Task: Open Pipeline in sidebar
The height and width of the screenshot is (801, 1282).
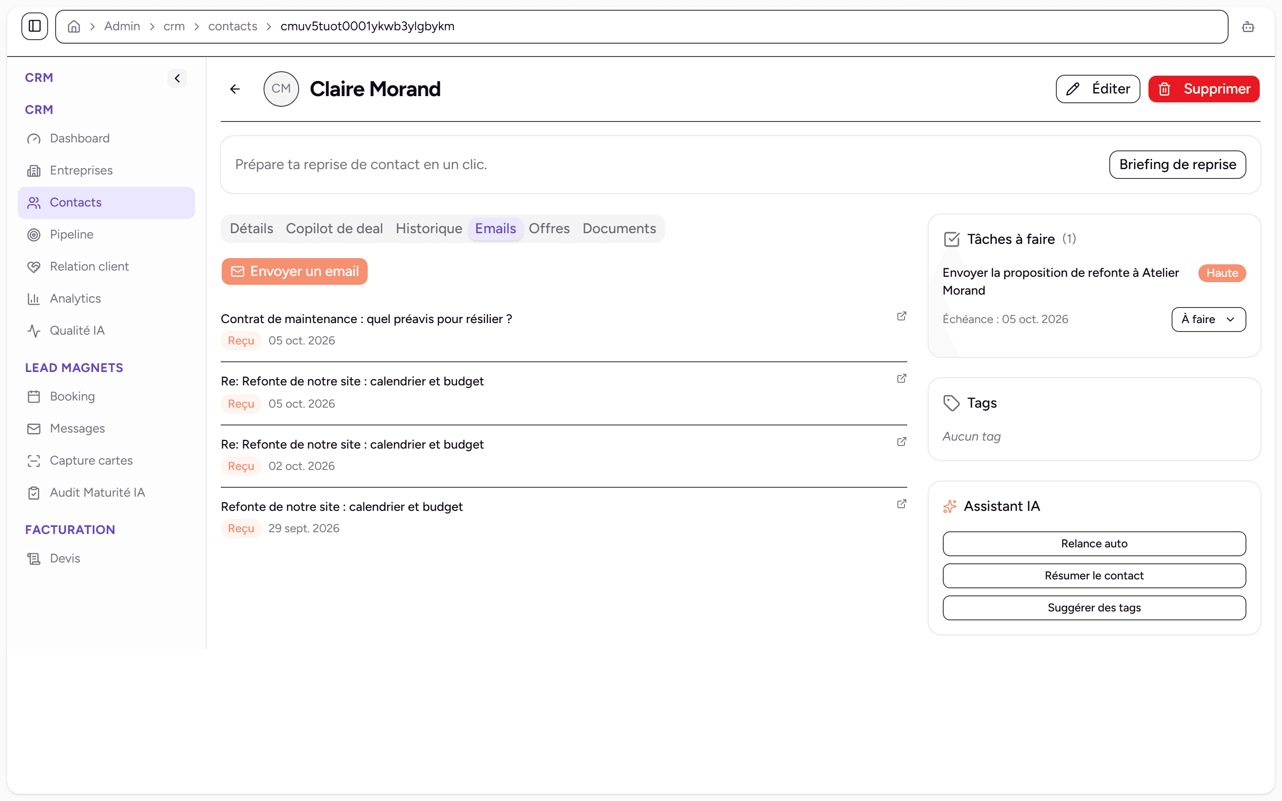Action: [x=106, y=235]
